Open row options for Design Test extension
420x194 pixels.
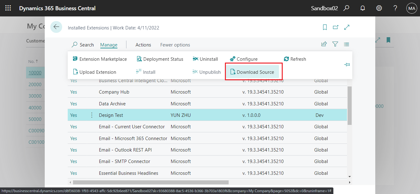pos(92,114)
